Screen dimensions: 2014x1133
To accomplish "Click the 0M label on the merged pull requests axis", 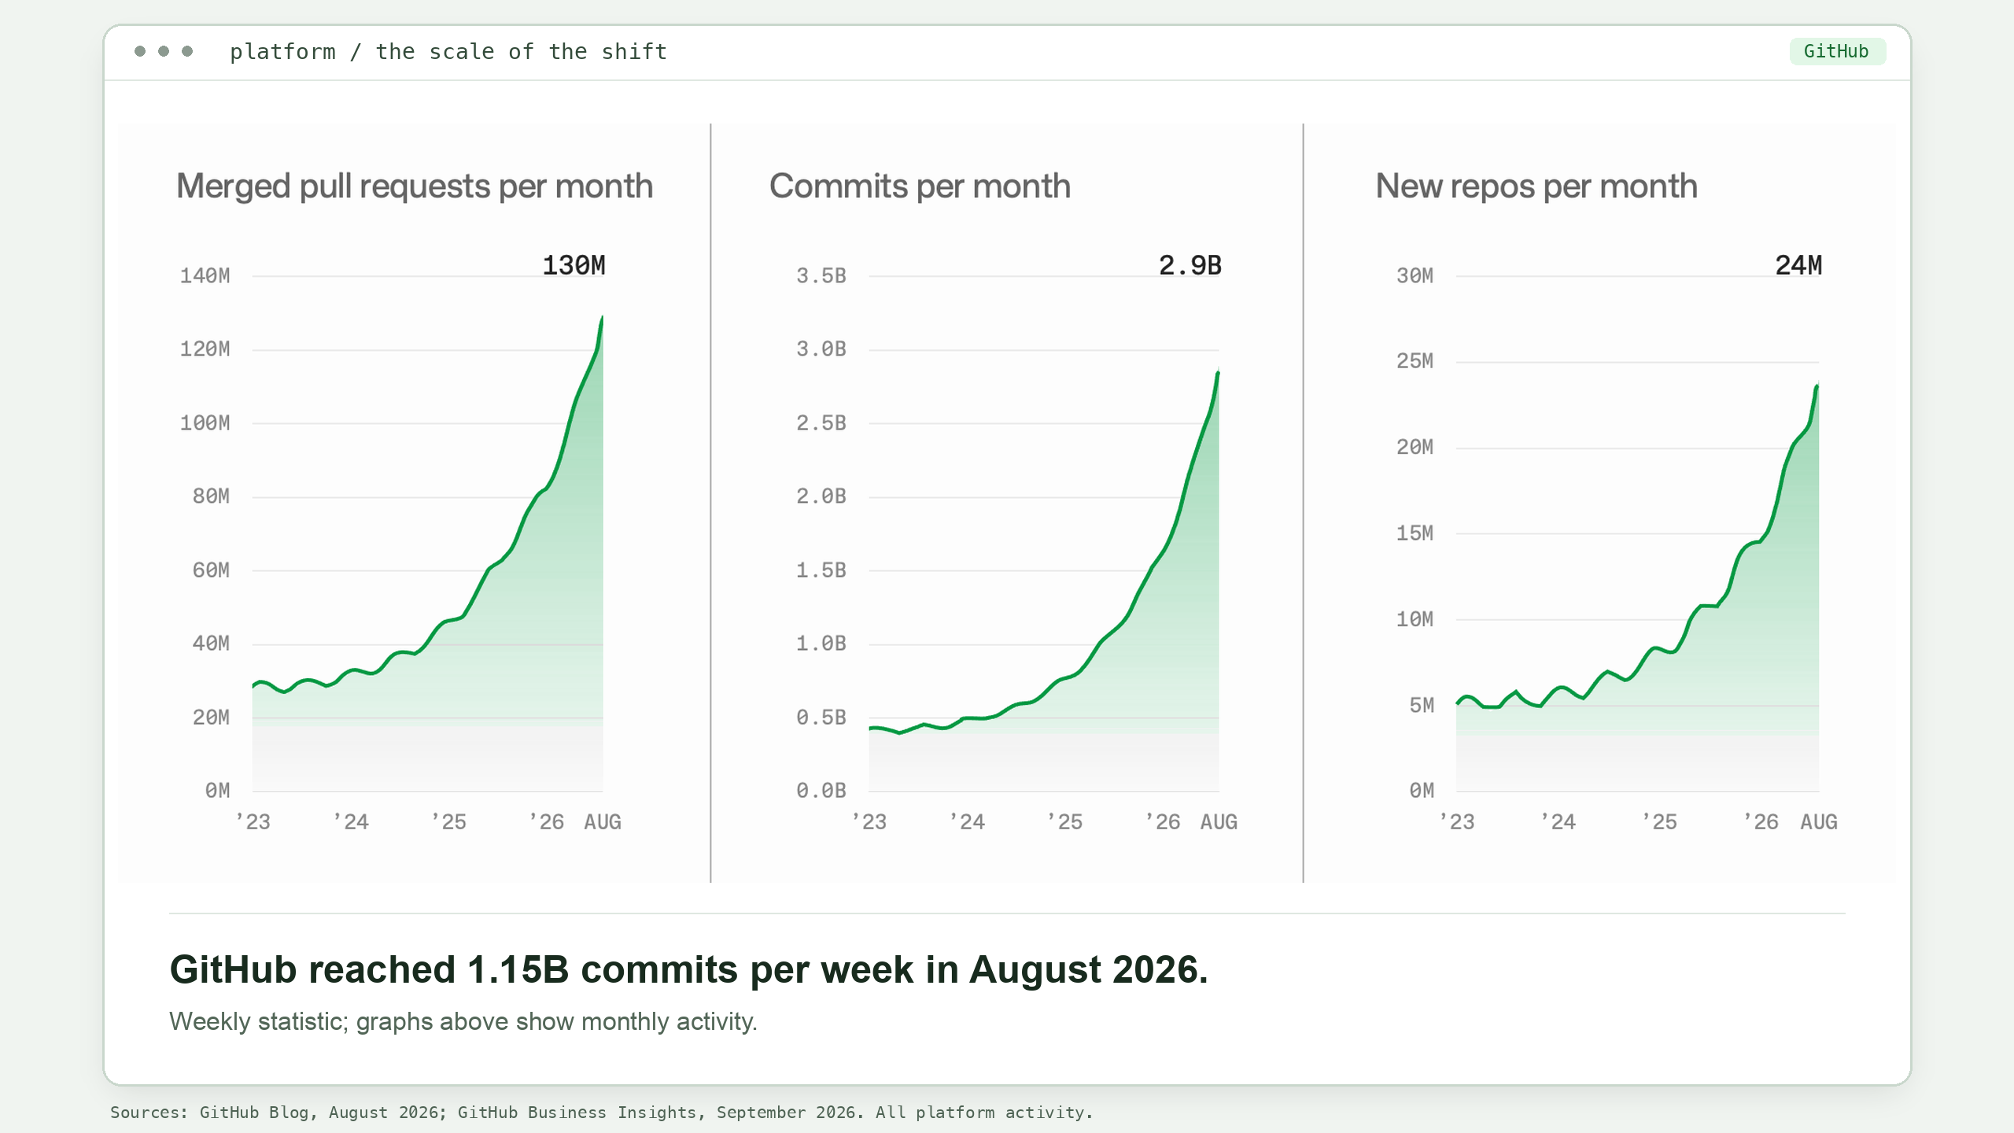I will coord(217,791).
